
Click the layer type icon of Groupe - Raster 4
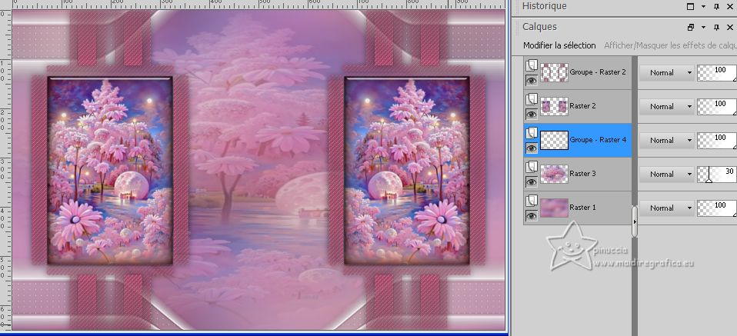[x=531, y=132]
